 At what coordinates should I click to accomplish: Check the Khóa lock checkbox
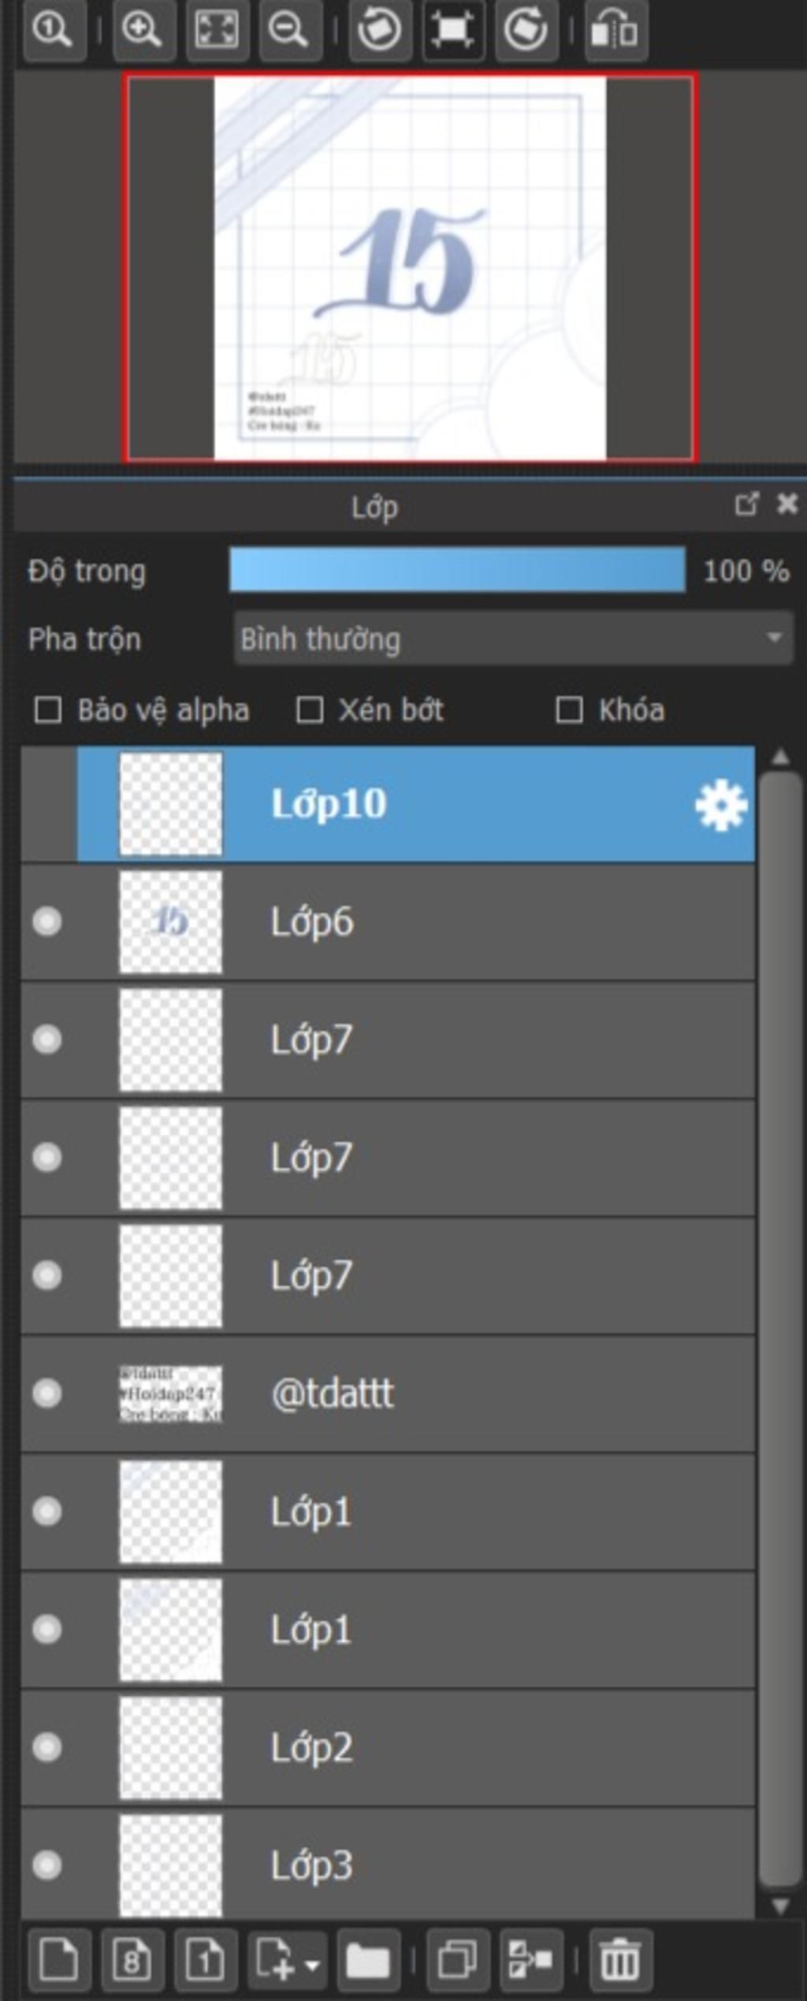[x=569, y=710]
